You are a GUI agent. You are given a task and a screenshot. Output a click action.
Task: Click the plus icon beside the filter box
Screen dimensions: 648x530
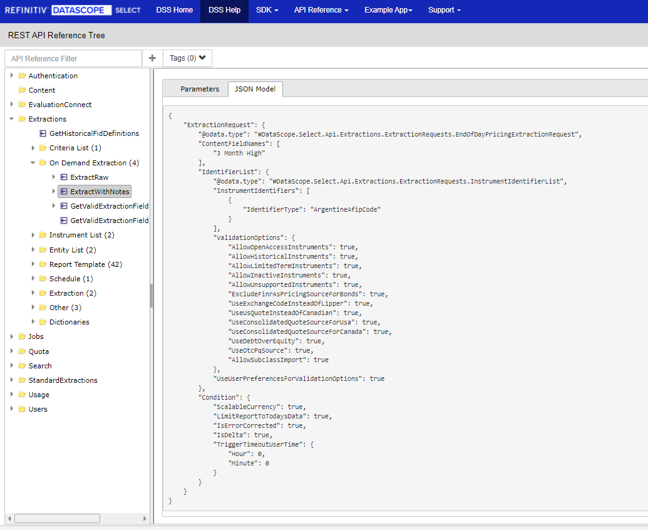tap(153, 58)
